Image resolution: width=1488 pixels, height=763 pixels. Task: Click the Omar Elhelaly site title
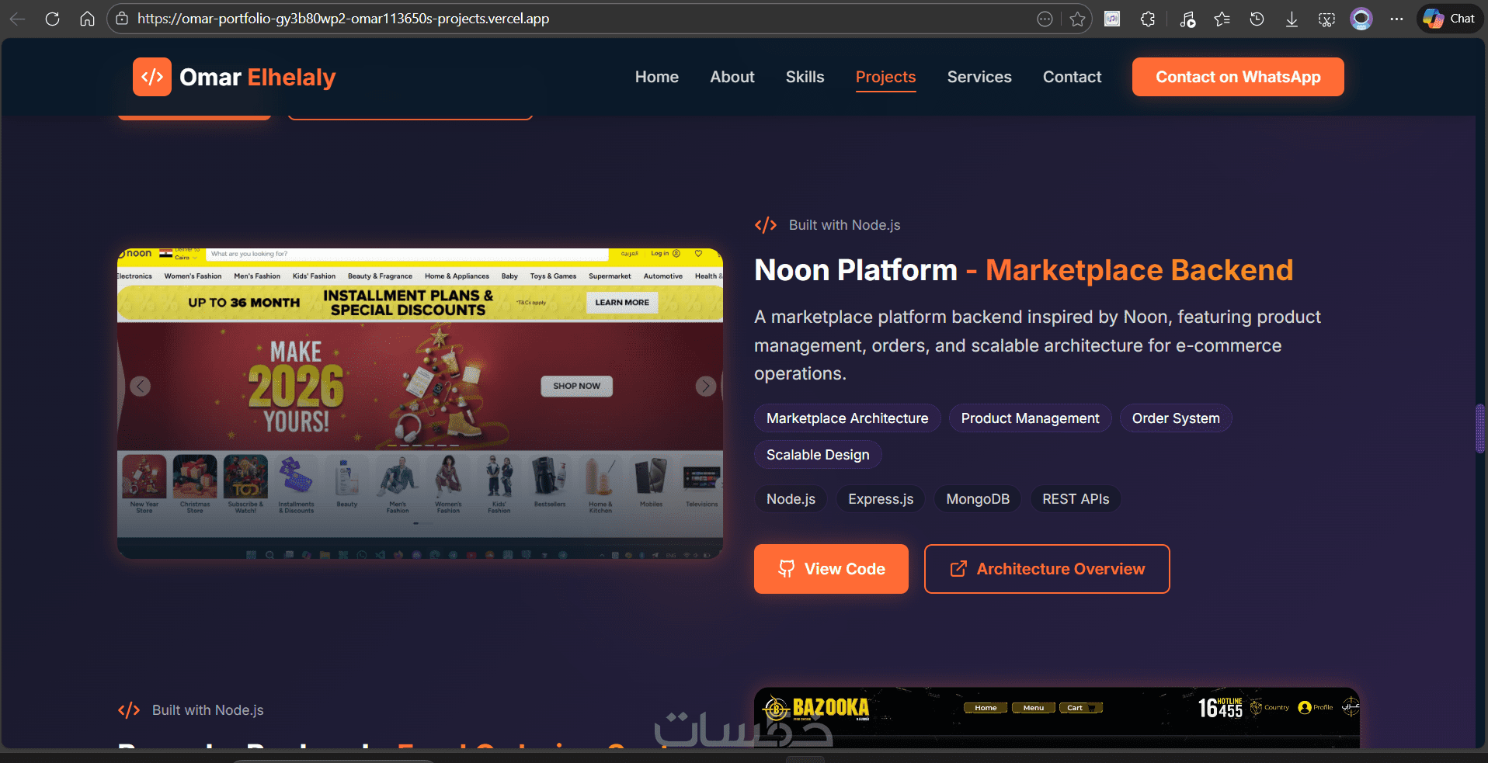[258, 77]
